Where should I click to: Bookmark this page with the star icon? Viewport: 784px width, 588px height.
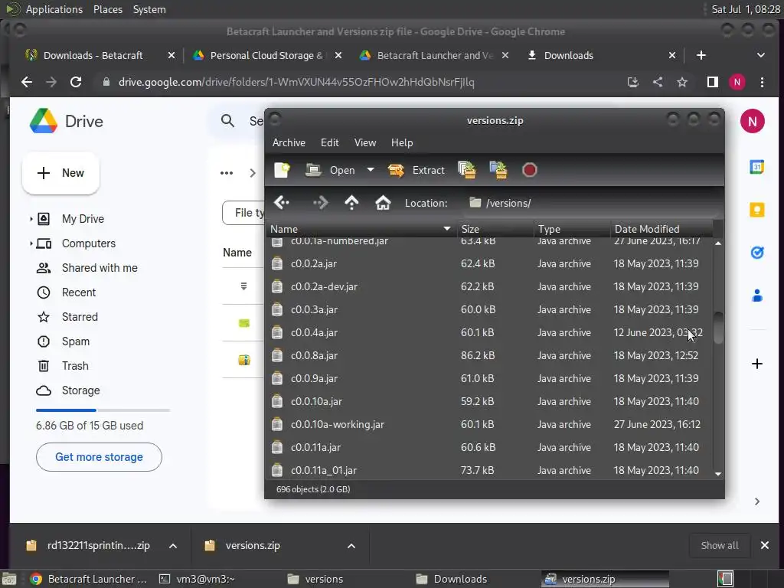682,82
